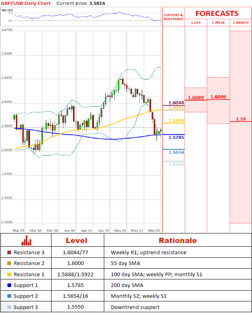Click the Resistance 1 yellow color swatch
This screenshot has width=252, height=313.
(9, 275)
